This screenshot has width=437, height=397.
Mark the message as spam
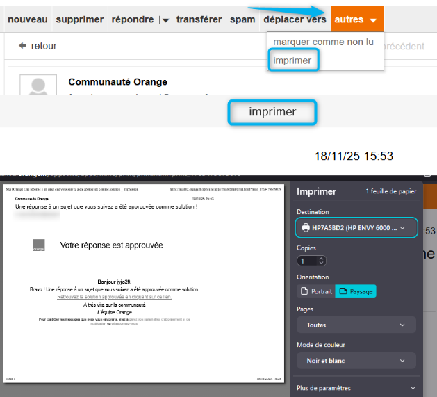242,19
